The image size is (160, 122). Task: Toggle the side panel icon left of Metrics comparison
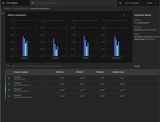(x=3, y=13)
